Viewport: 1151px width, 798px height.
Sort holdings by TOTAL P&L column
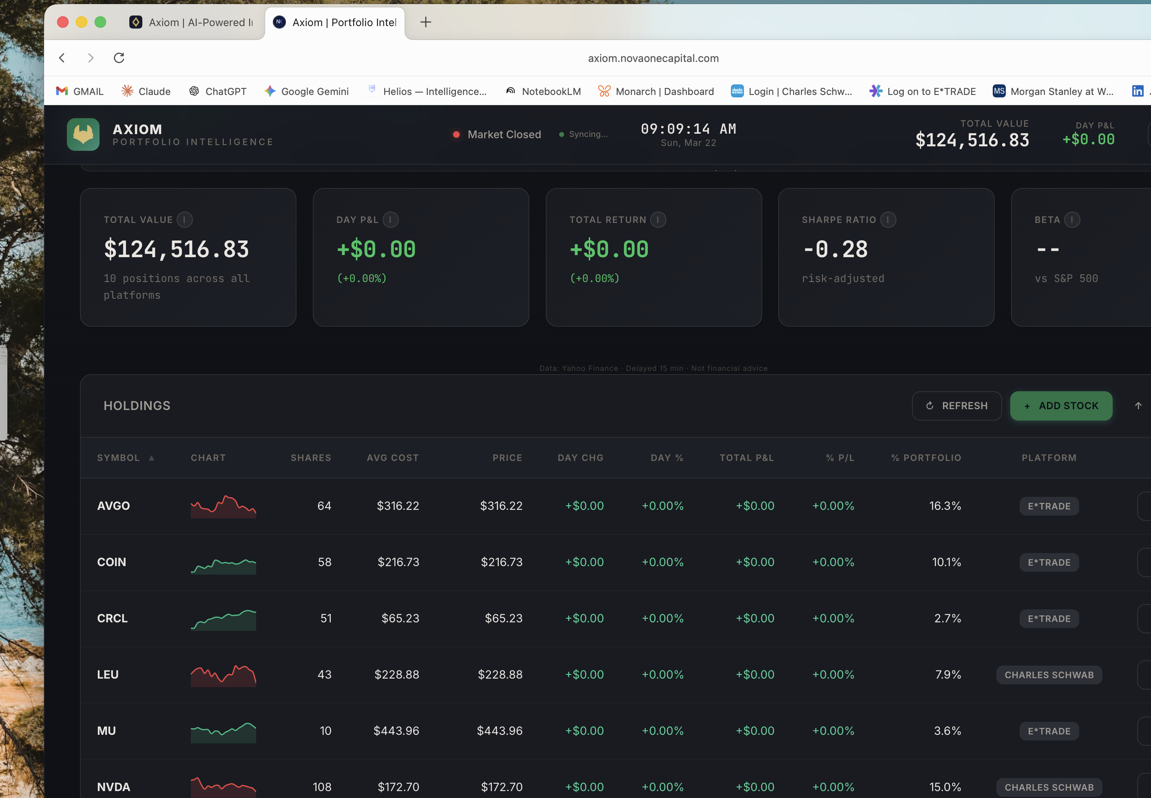pyautogui.click(x=747, y=458)
